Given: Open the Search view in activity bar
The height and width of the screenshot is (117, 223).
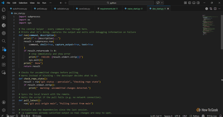Looking at the screenshot, I should click(x=4, y=41).
